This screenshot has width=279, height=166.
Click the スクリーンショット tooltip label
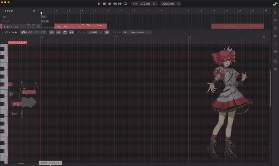[x=50, y=163]
